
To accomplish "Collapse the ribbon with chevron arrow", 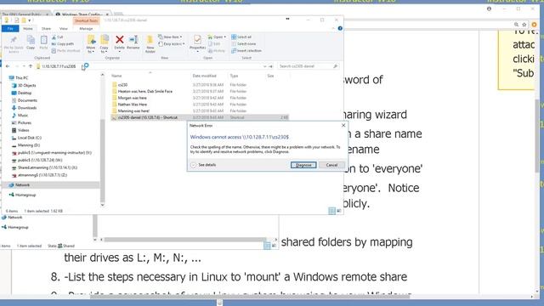I will pyautogui.click(x=333, y=28).
